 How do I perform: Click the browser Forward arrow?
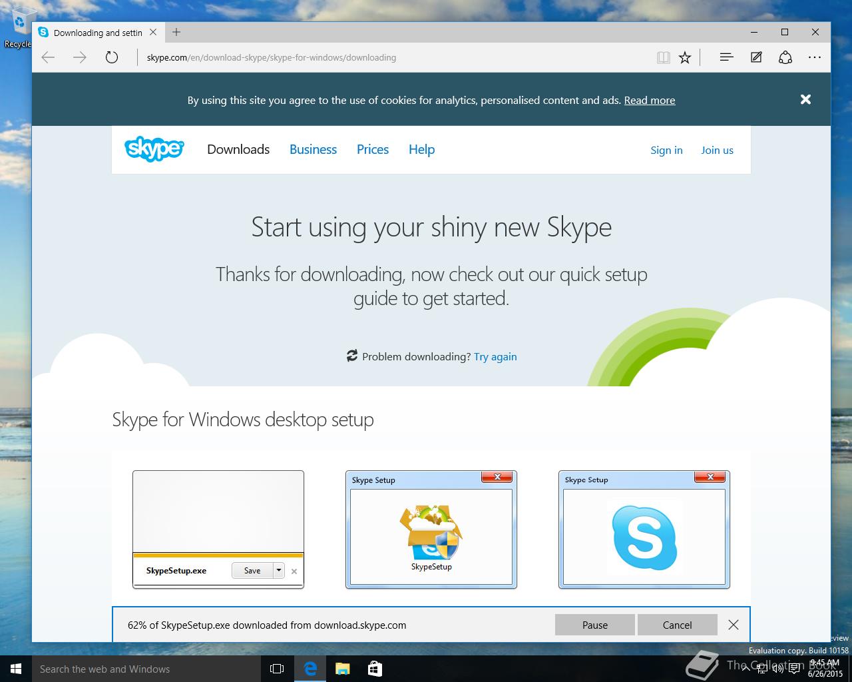point(80,58)
